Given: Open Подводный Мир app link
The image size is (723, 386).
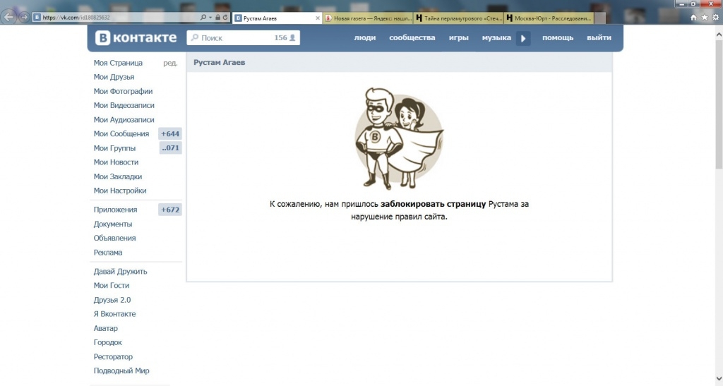Looking at the screenshot, I should [x=121, y=370].
